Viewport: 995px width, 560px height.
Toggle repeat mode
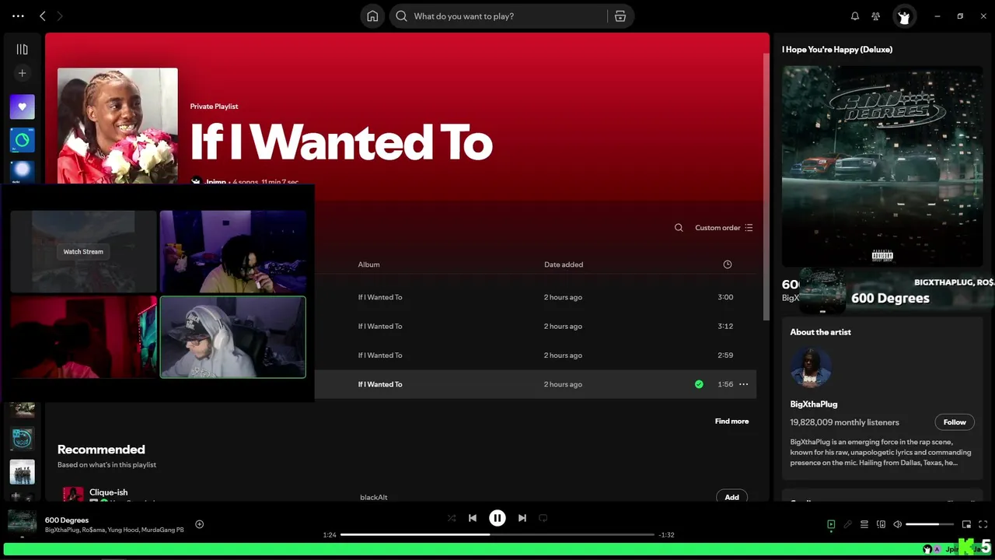[x=543, y=518]
